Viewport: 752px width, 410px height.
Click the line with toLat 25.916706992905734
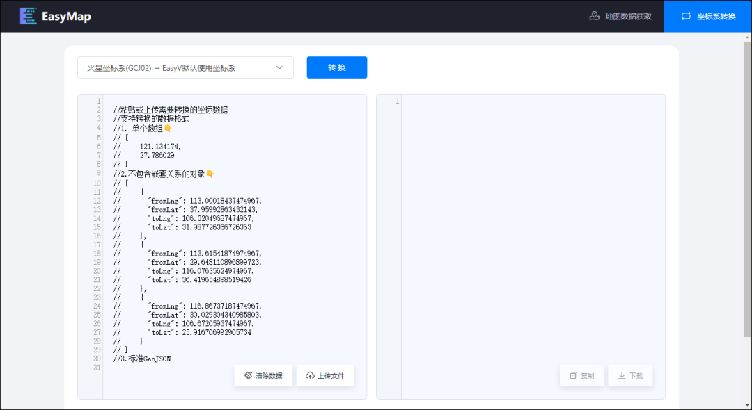pyautogui.click(x=182, y=332)
